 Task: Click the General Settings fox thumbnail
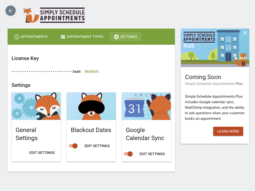(36, 106)
